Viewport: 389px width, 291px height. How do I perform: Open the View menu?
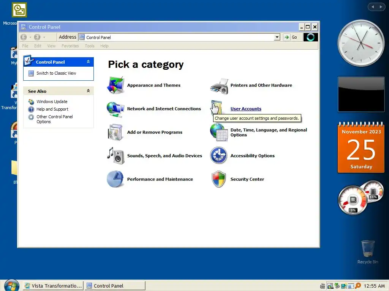pos(51,46)
